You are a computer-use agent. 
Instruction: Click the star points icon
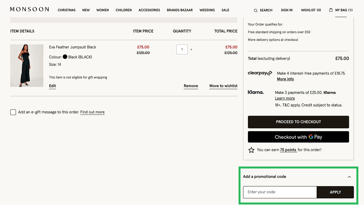[x=251, y=150]
